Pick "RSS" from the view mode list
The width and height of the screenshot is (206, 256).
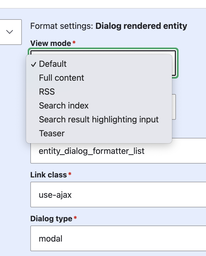pyautogui.click(x=47, y=92)
